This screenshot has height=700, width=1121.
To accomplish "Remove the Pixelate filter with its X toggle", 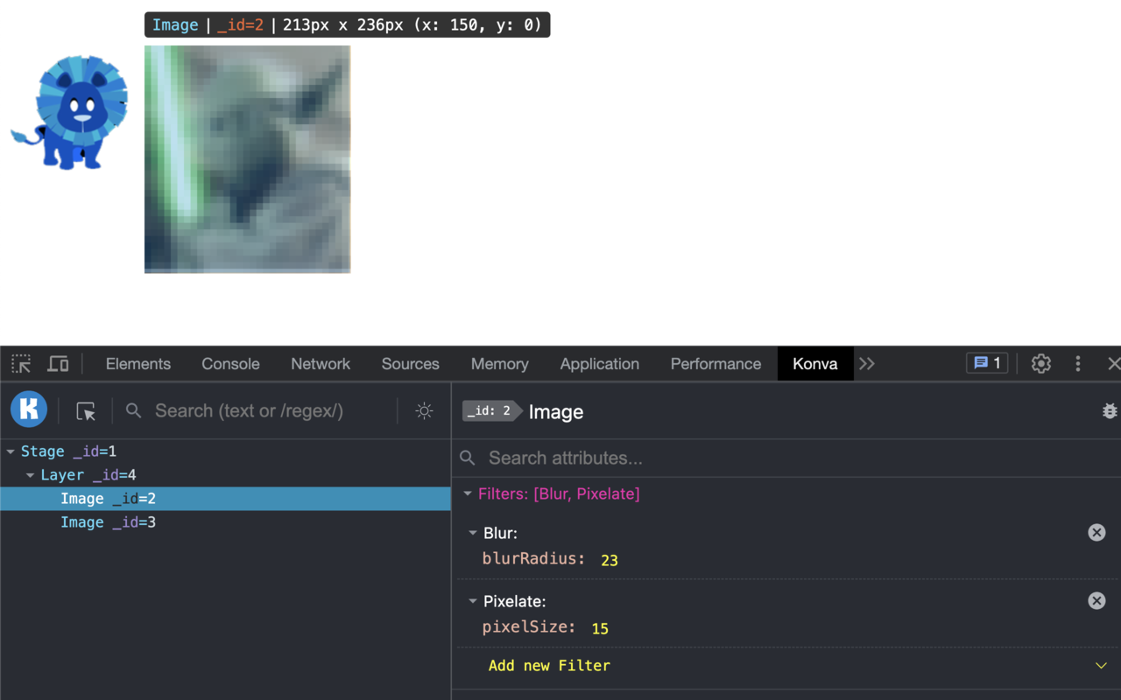I will coord(1096,600).
